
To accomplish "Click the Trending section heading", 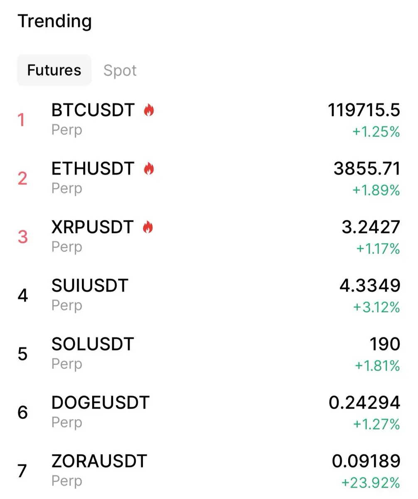I will [54, 21].
